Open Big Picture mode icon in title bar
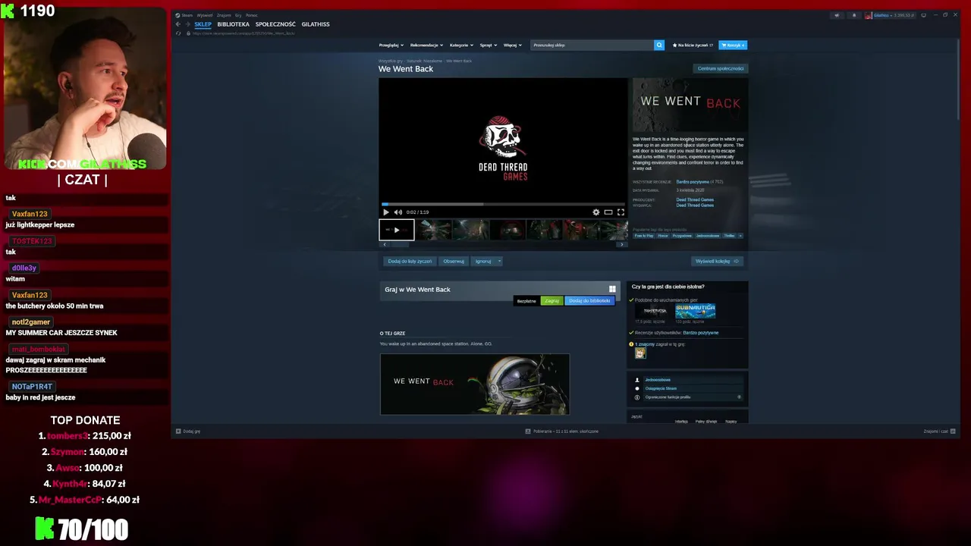Image resolution: width=971 pixels, height=546 pixels. 924,15
